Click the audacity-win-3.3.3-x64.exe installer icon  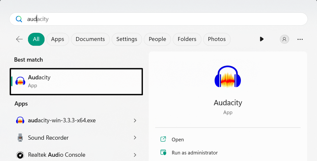click(20, 120)
